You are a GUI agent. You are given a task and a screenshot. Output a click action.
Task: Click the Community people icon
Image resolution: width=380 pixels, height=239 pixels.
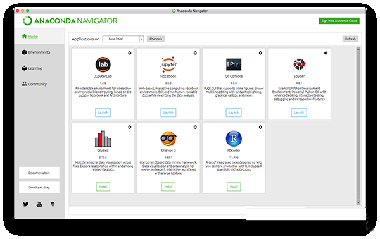[24, 84]
